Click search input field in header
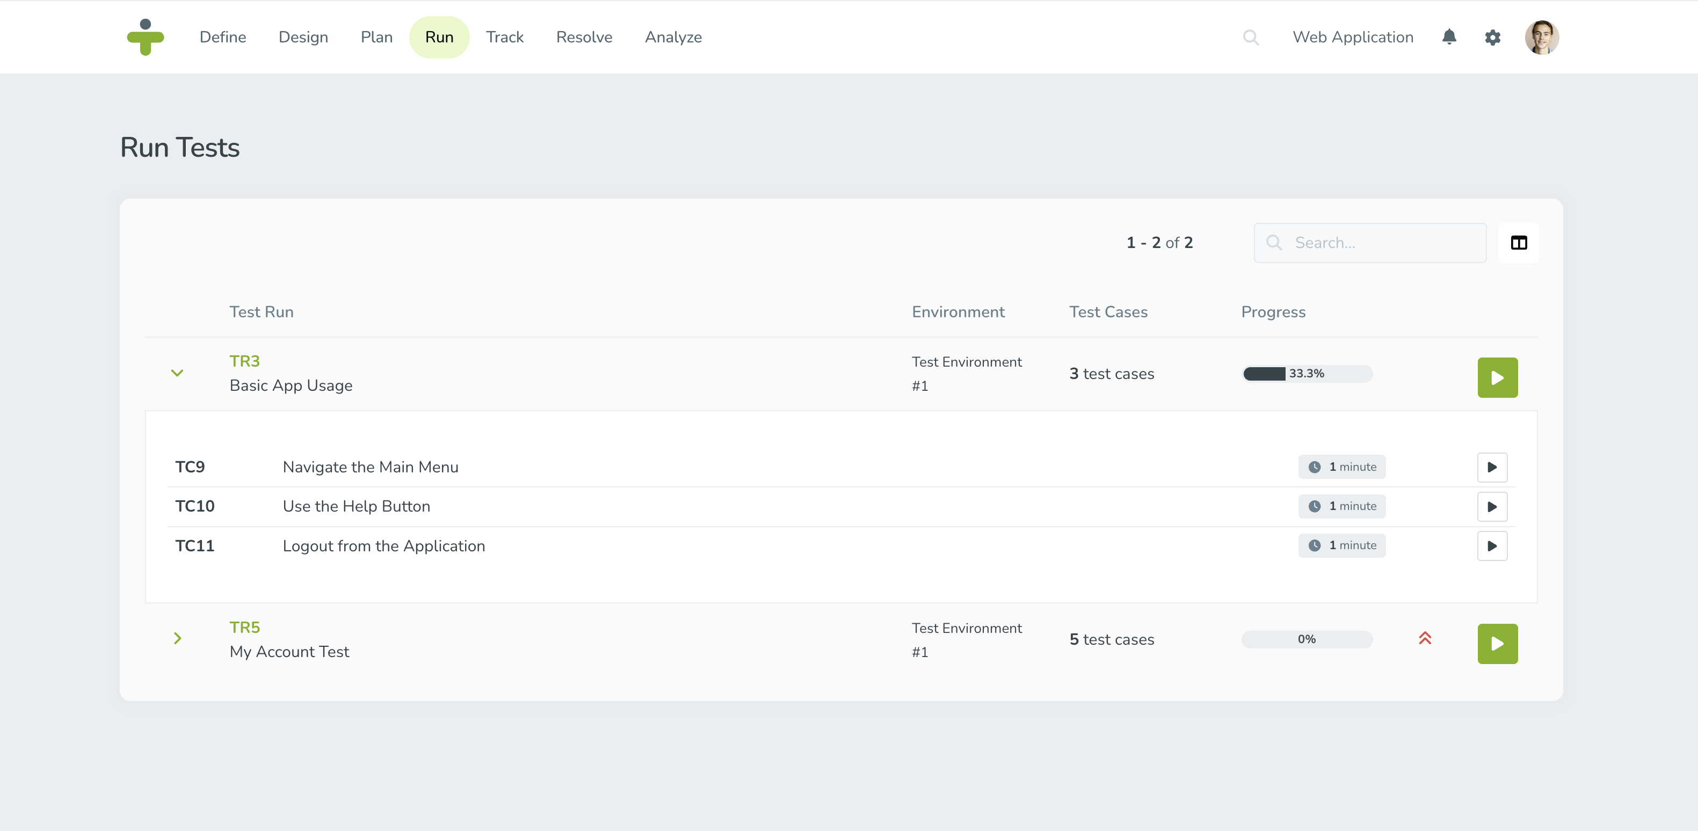1698x831 pixels. point(1251,37)
